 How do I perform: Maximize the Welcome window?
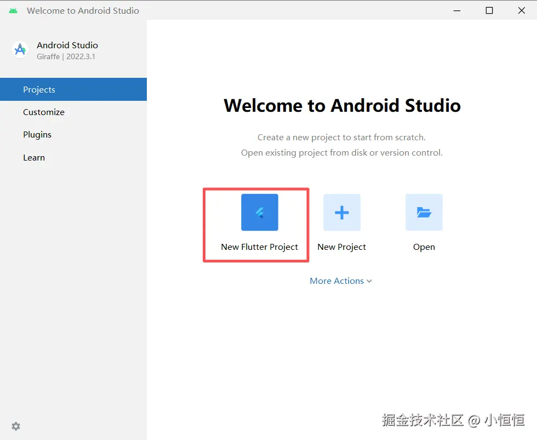489,10
